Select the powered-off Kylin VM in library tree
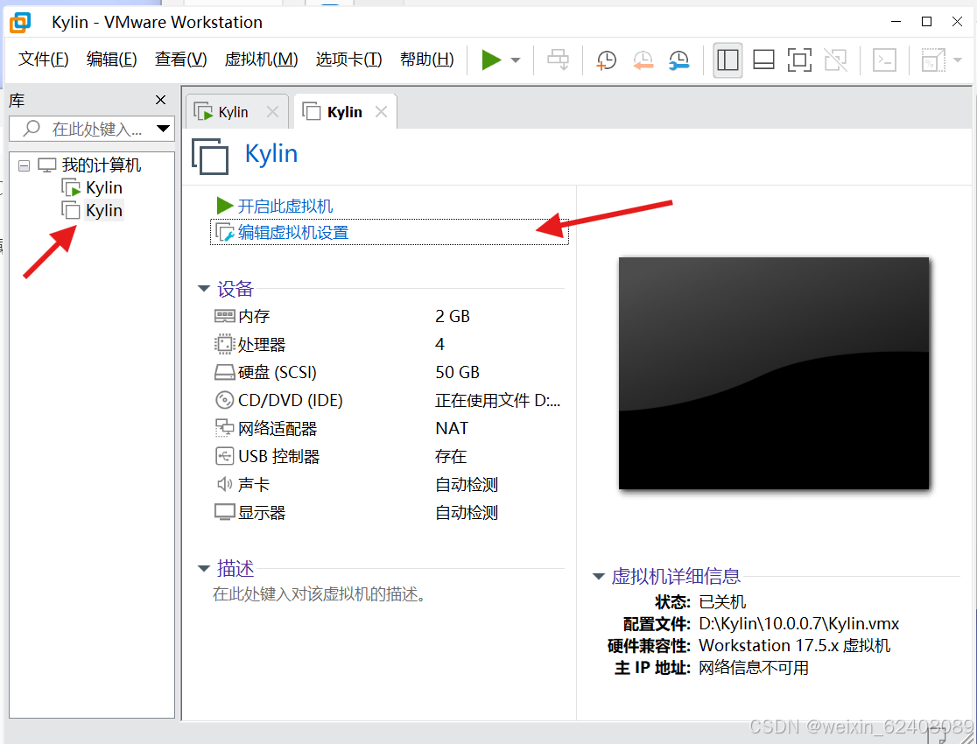 [x=103, y=211]
